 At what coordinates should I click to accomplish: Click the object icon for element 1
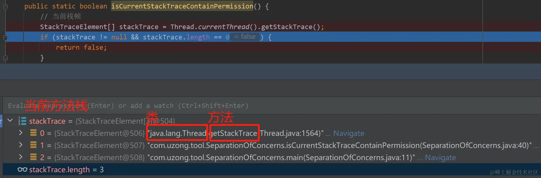point(33,145)
